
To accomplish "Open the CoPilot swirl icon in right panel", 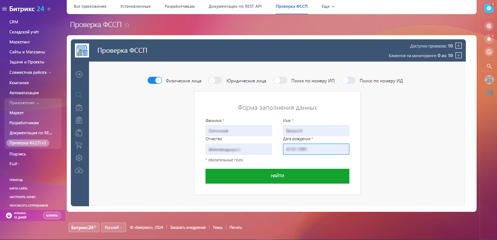I will pyautogui.click(x=489, y=26).
